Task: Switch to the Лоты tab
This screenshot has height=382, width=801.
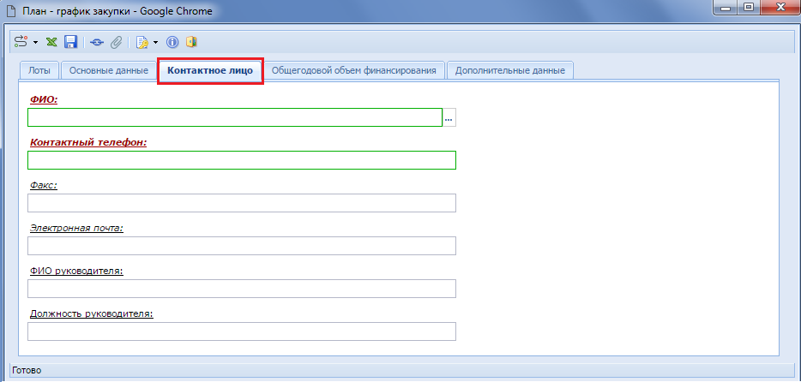Action: (39, 70)
